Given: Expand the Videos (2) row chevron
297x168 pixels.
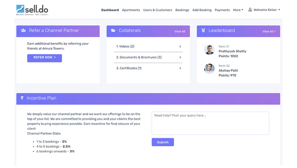Looking at the screenshot, I should (x=180, y=46).
